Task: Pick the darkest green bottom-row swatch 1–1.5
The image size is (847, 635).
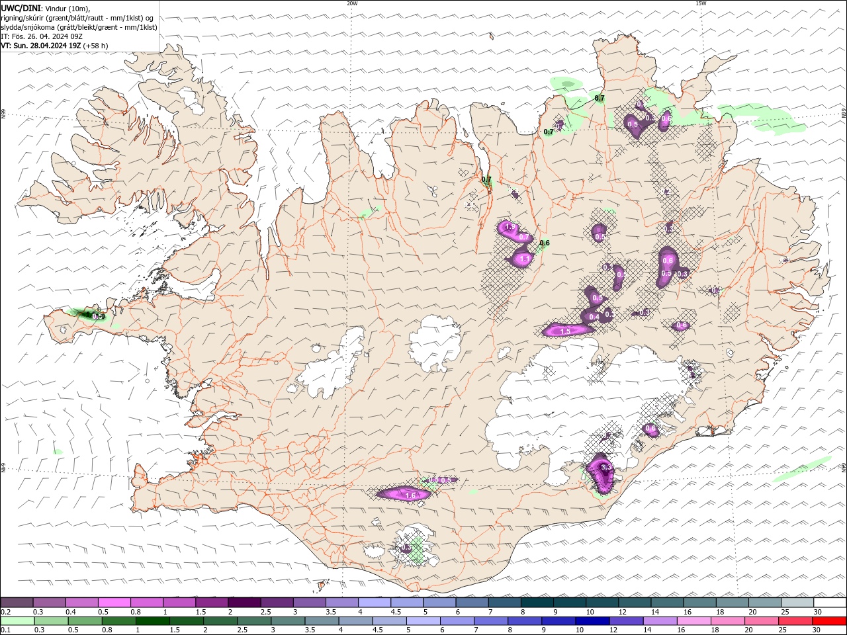Action: click(153, 621)
